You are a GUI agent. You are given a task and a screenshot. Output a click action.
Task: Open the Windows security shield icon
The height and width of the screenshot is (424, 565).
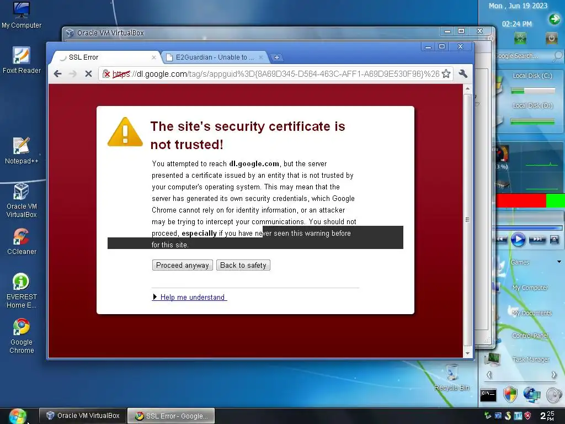coord(510,395)
